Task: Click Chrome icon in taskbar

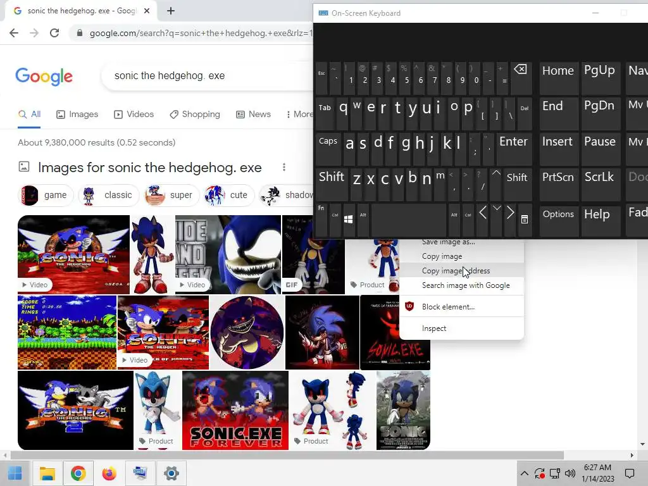Action: pos(78,473)
